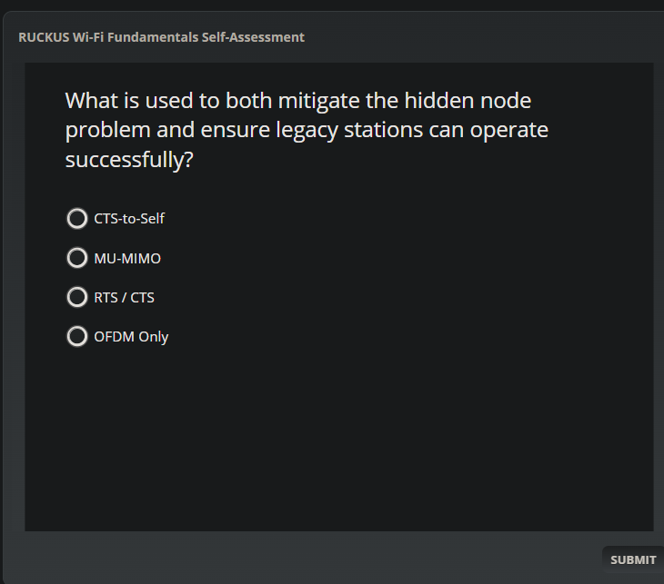The image size is (664, 584).
Task: Click the empty quiz area below the answers
Action: (338, 436)
